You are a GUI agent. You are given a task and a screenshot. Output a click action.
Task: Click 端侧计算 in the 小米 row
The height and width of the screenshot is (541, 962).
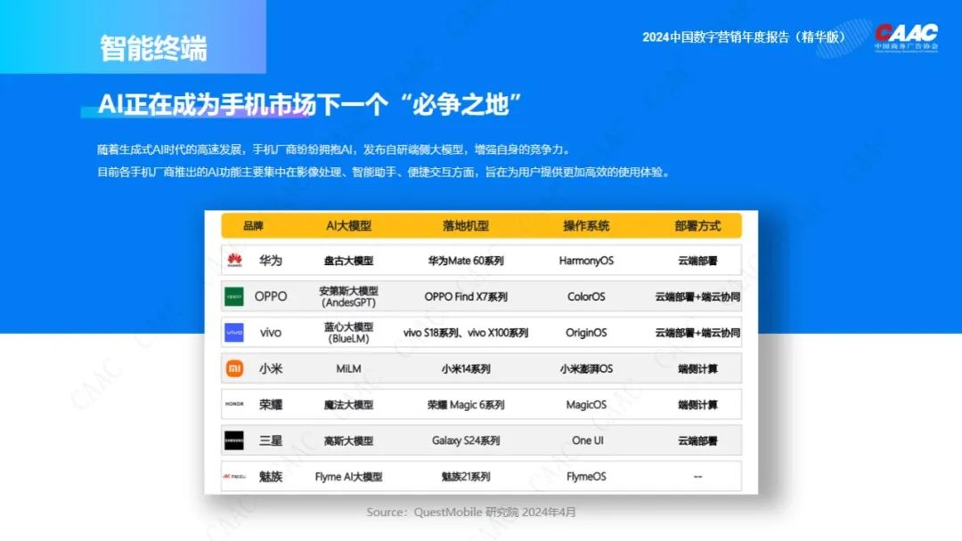[697, 369]
